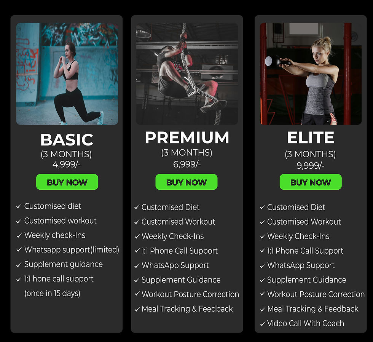Image resolution: width=373 pixels, height=342 pixels.
Task: Click the 9,999/- Elite price text
Action: 311,165
